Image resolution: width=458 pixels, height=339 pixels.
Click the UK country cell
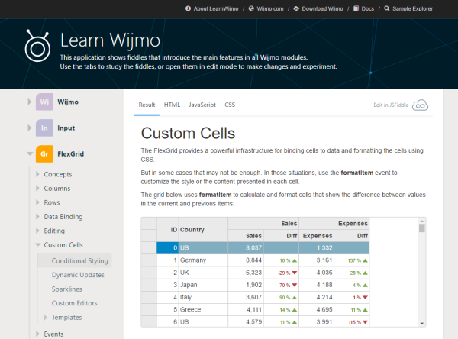click(x=203, y=273)
